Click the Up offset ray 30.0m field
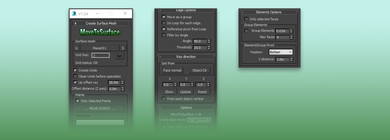Viewport: 390px width, 140px height. pos(114,83)
